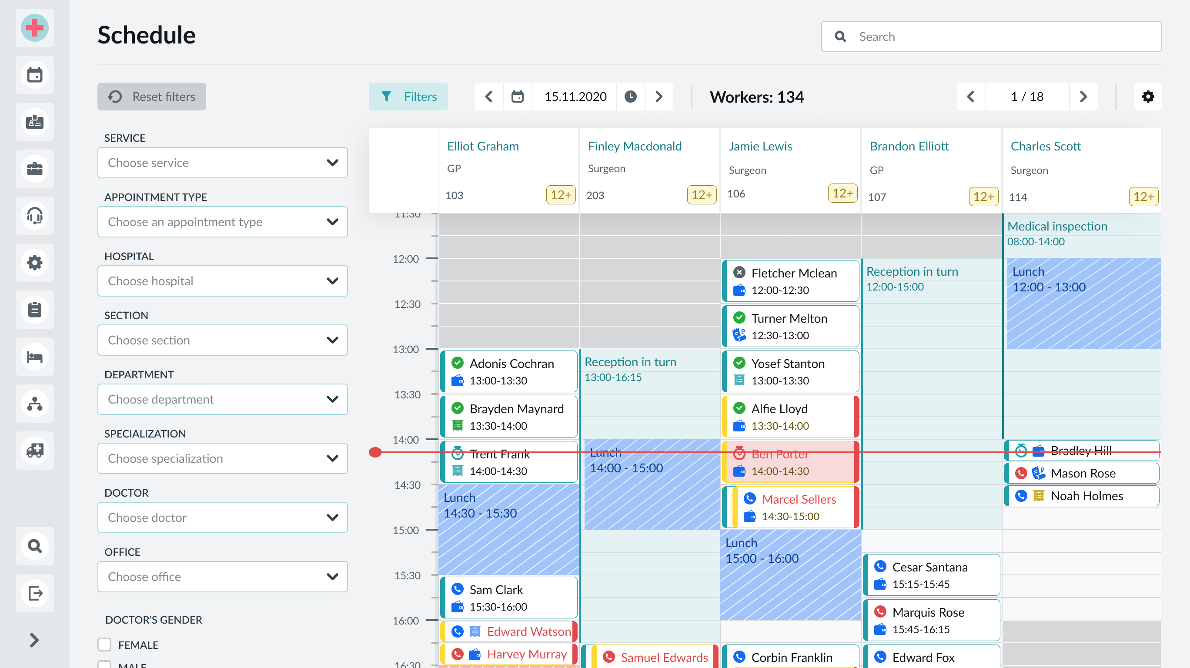Expand the Choose specialization dropdown
This screenshot has height=668, width=1190.
pyautogui.click(x=222, y=458)
